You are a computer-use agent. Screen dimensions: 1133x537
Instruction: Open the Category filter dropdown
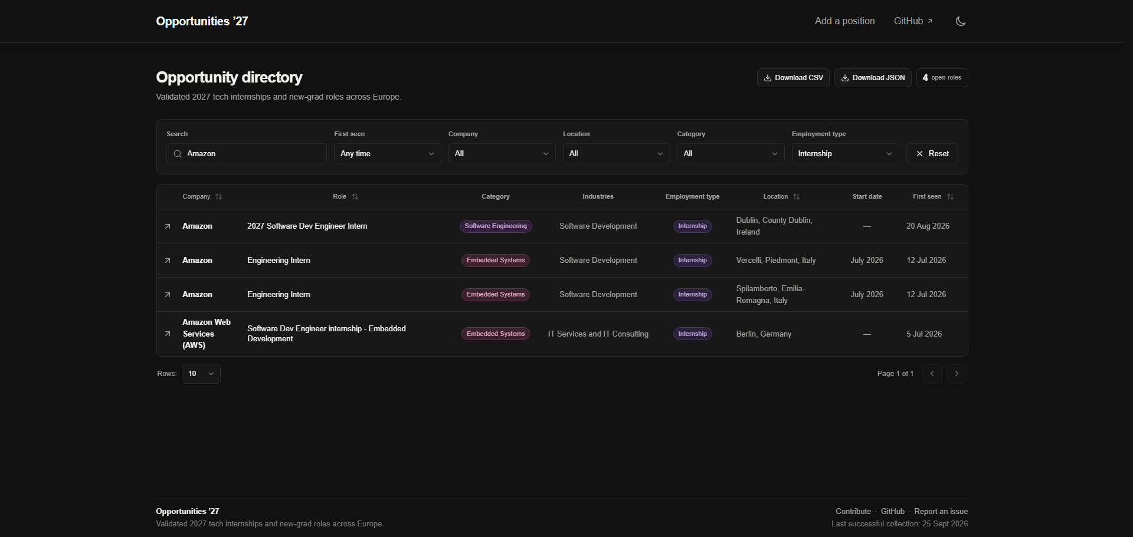tap(731, 154)
